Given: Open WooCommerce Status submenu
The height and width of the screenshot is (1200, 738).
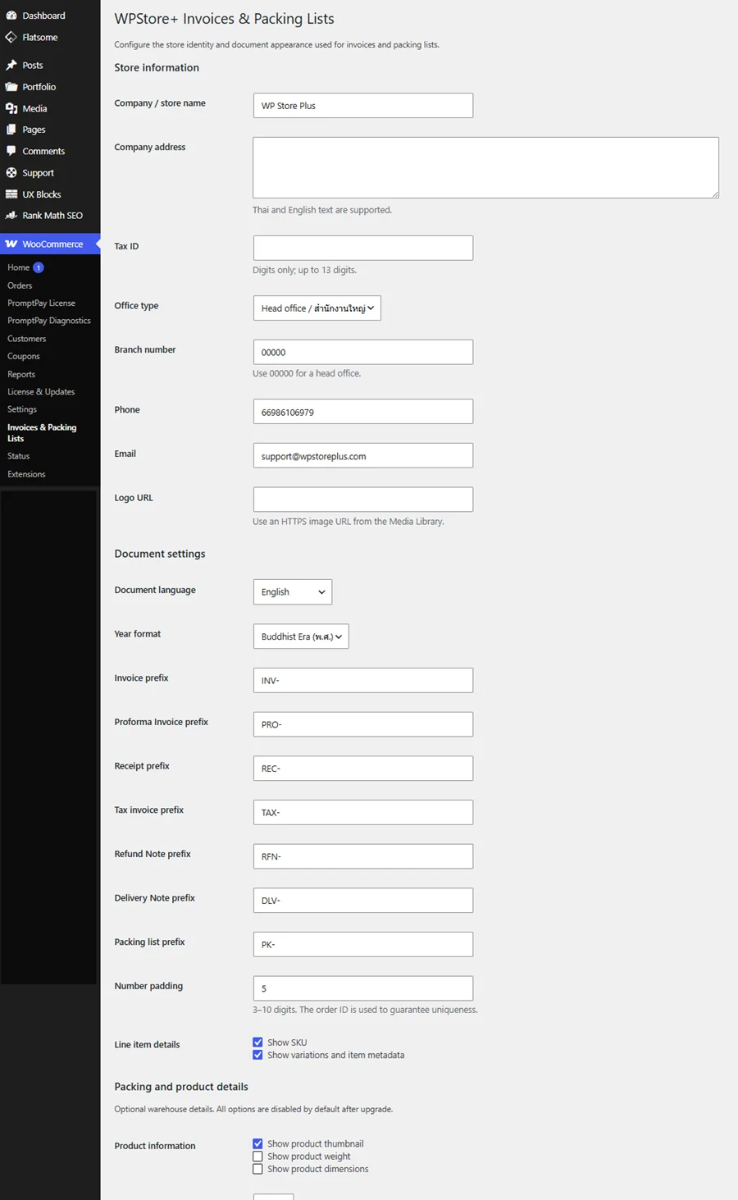Looking at the screenshot, I should click(18, 456).
